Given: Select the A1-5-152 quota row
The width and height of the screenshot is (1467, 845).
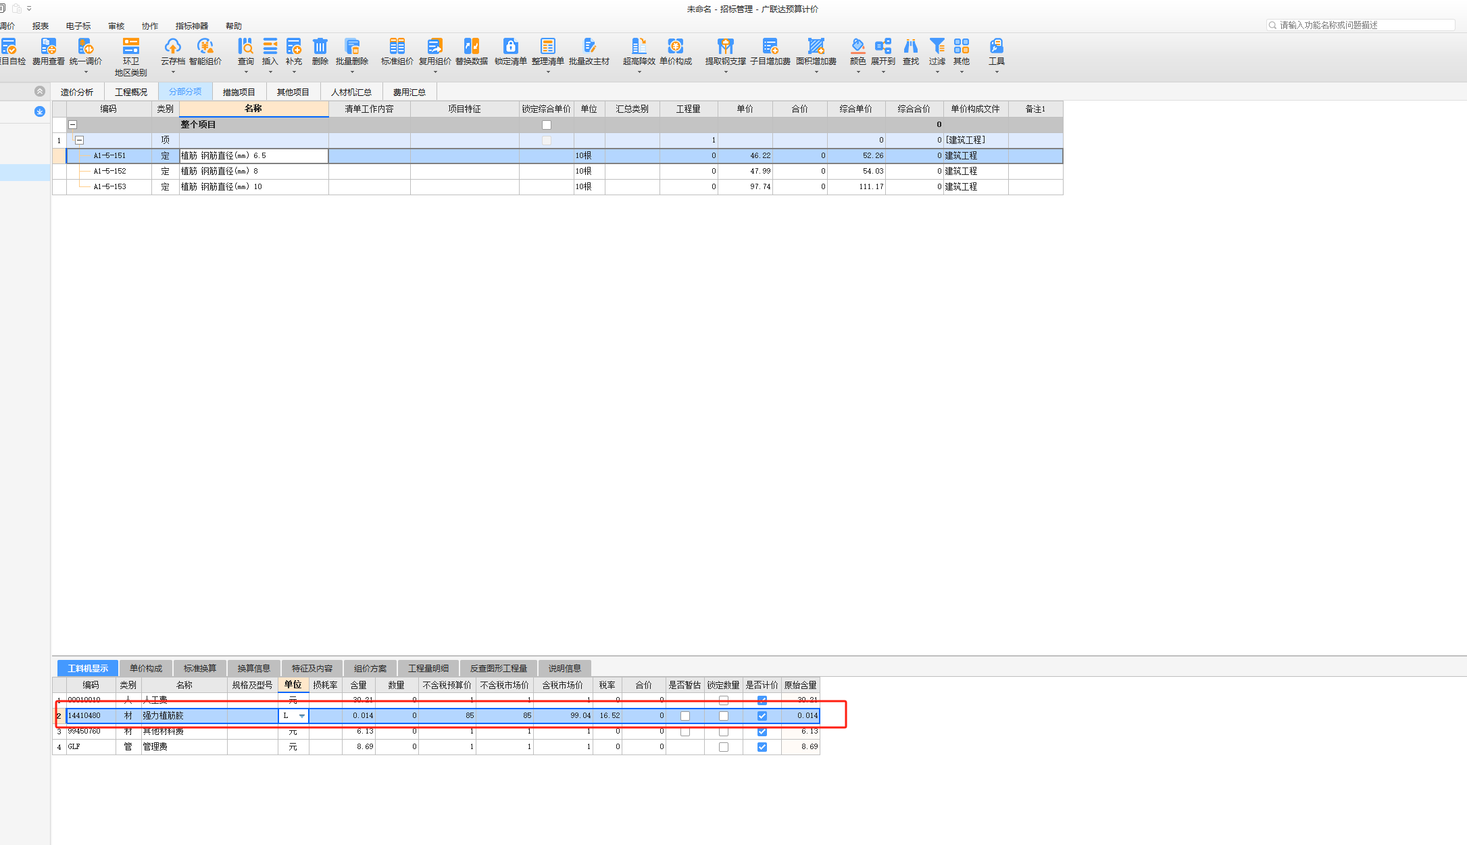Looking at the screenshot, I should [x=558, y=172].
